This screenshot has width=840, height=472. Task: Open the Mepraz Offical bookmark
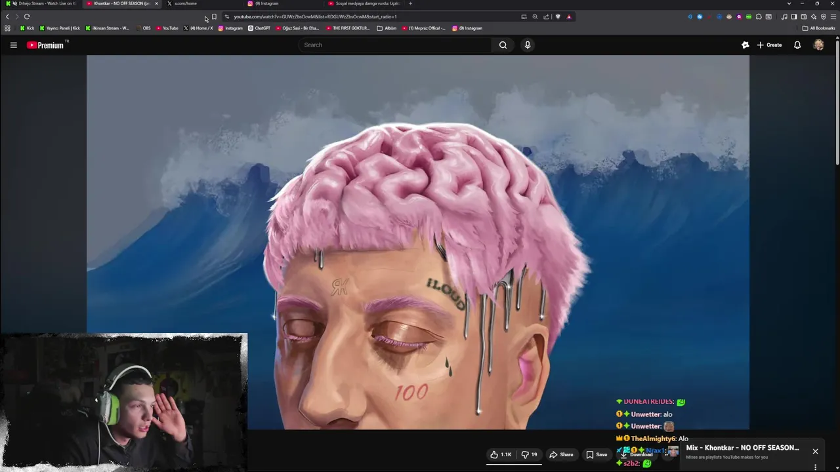tap(423, 28)
